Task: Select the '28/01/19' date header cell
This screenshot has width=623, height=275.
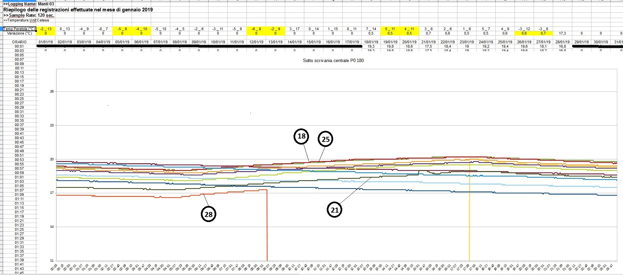Action: pos(563,42)
